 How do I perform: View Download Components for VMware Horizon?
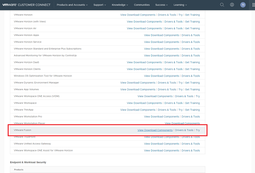point(138,15)
